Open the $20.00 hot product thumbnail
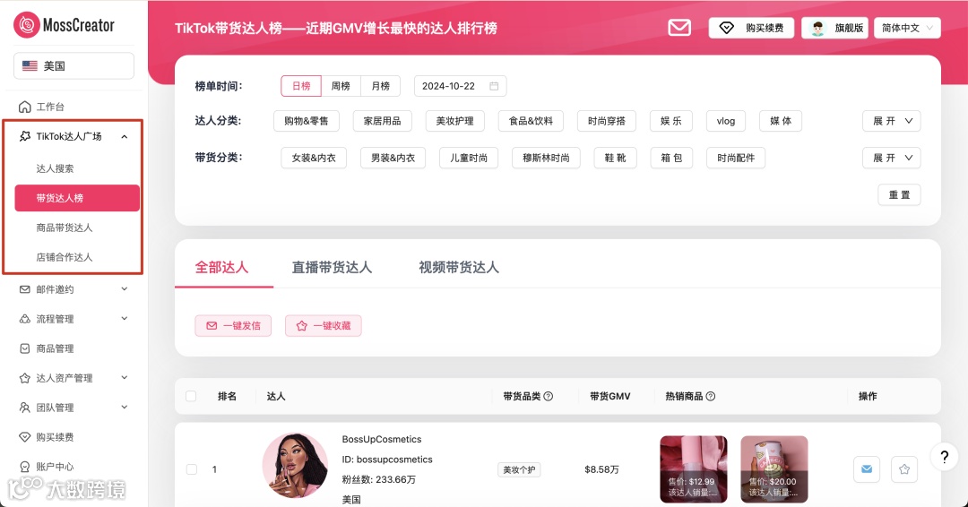968x507 pixels. (x=774, y=469)
